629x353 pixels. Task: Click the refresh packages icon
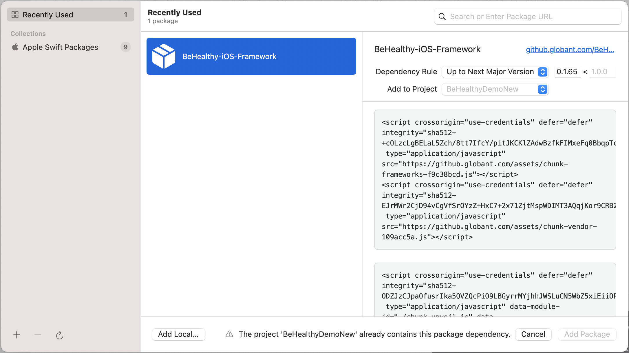(60, 335)
